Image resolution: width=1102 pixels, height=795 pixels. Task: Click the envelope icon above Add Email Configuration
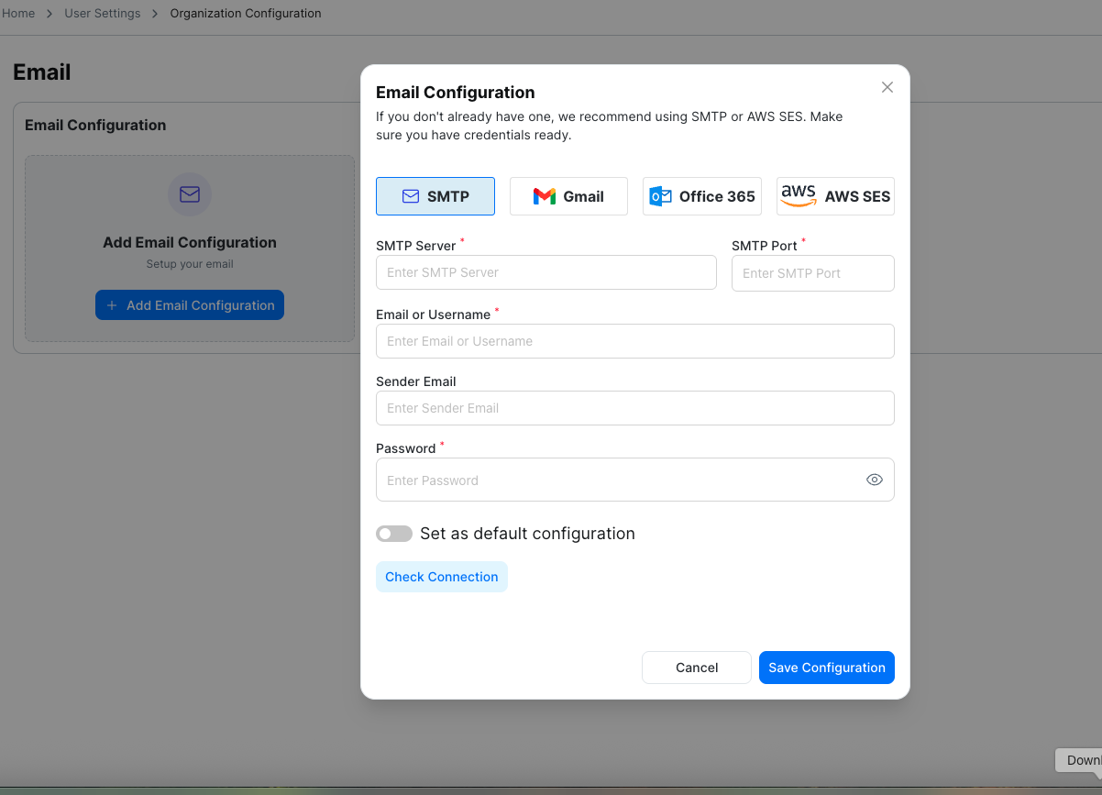tap(190, 194)
